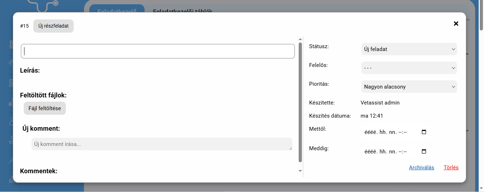Click the Archiválás link
This screenshot has width=484, height=192.
(421, 168)
